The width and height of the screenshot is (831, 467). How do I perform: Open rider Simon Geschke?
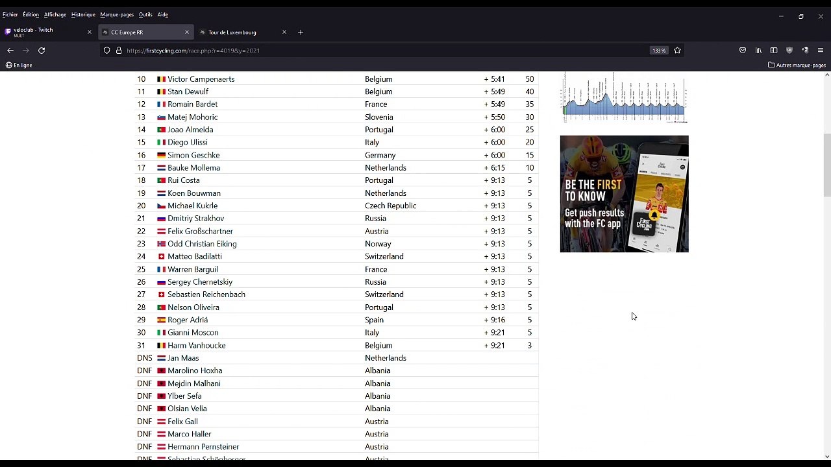[x=193, y=155]
